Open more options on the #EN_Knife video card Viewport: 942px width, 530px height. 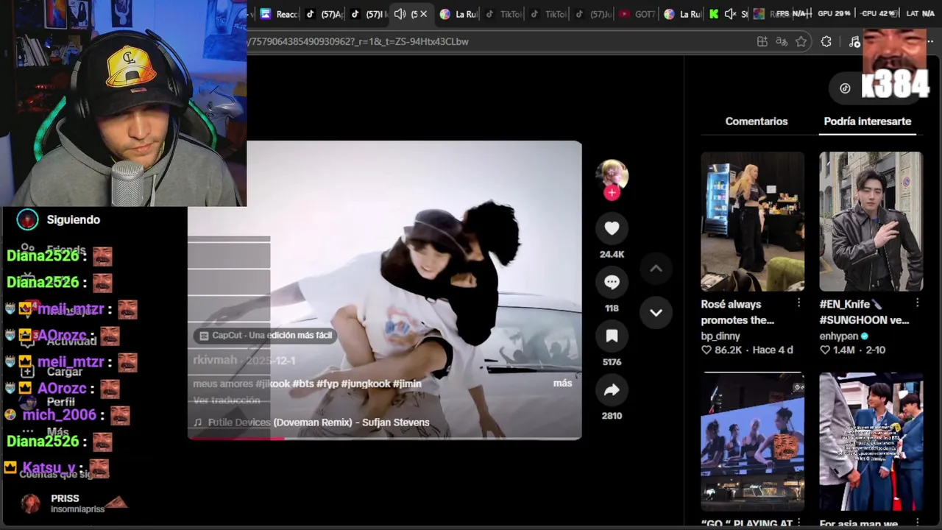tap(917, 303)
